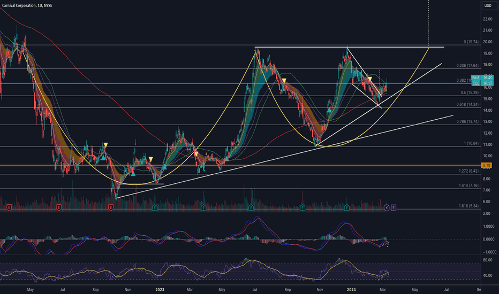Click the Post 16.40 price tag
The height and width of the screenshot is (294, 499).
click(x=482, y=78)
